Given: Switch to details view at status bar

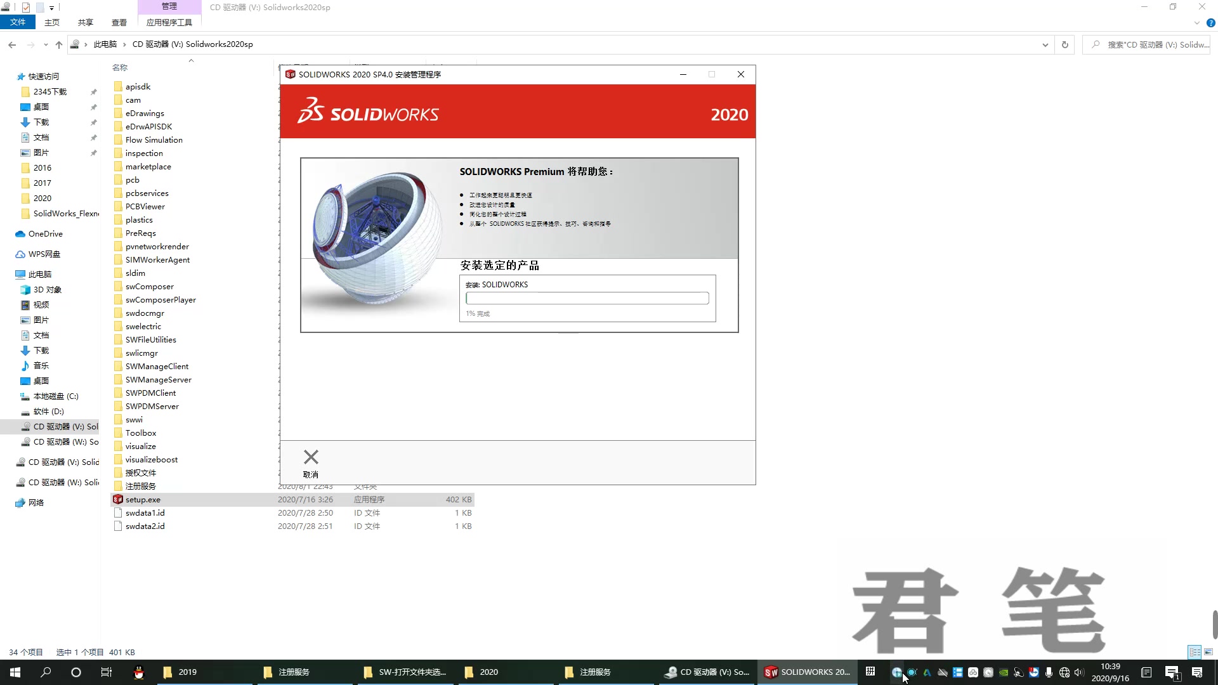Looking at the screenshot, I should [1195, 651].
